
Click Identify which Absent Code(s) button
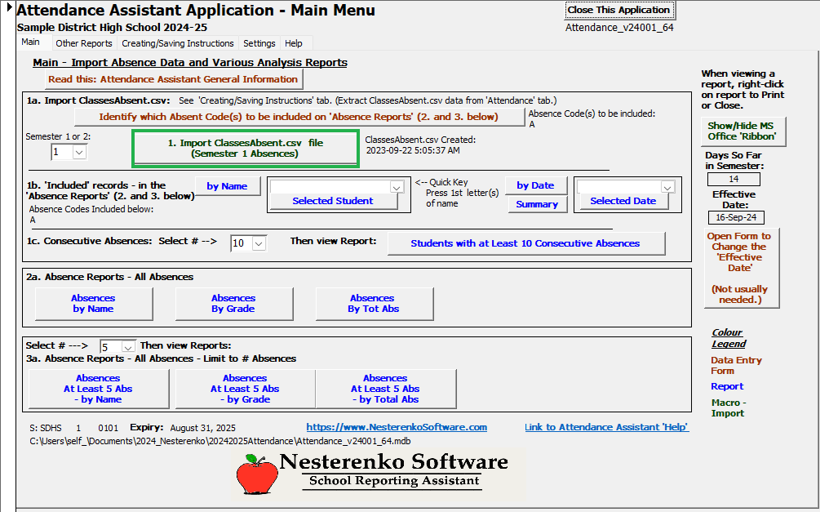click(299, 117)
